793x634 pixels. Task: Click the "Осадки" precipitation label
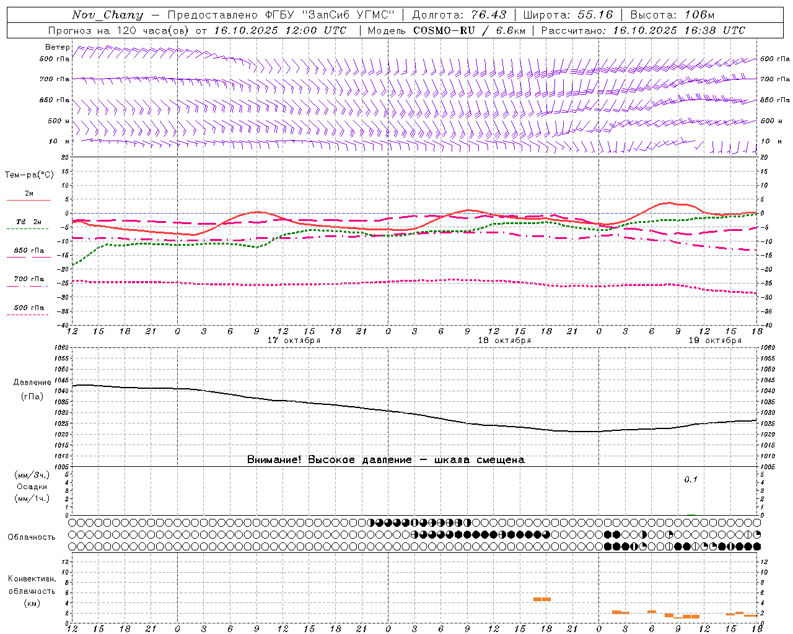tap(32, 487)
